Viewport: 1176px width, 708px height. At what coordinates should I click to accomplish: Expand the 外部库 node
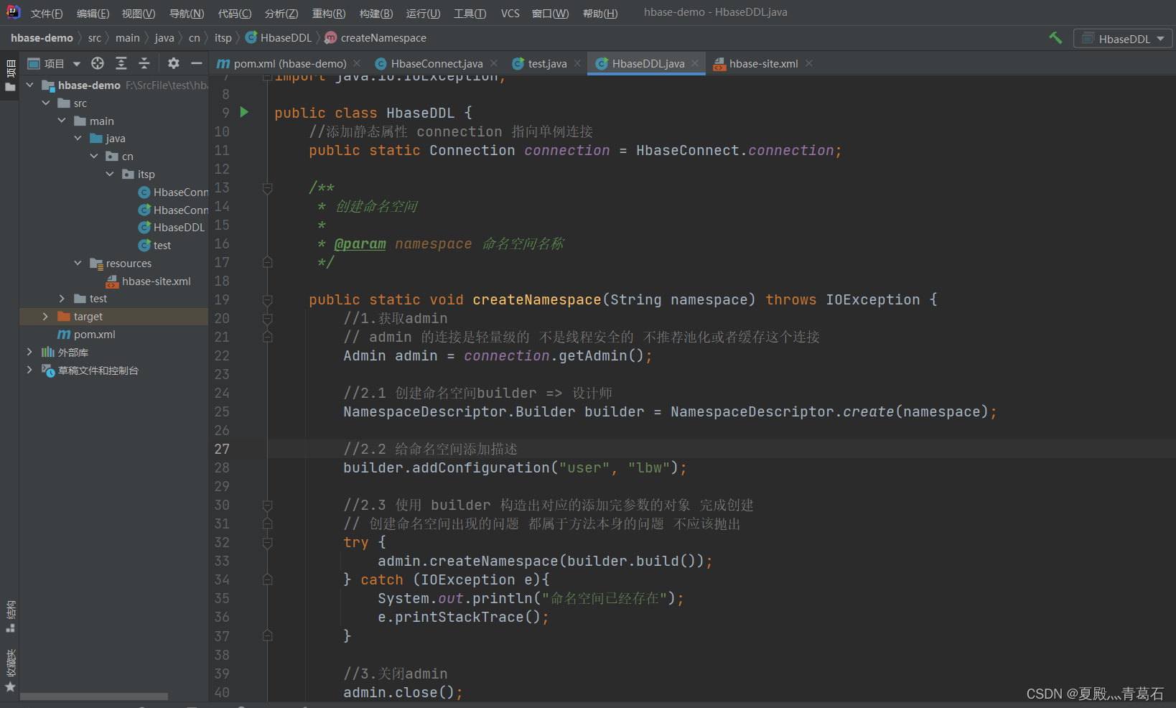[x=29, y=352]
